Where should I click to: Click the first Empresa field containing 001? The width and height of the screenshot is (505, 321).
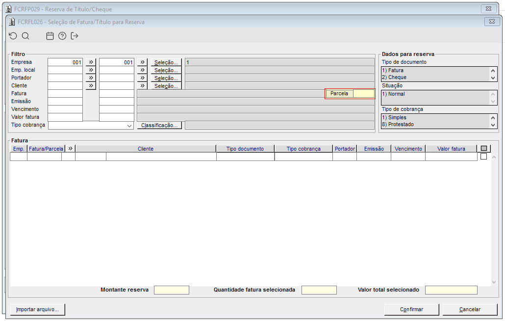[65, 62]
